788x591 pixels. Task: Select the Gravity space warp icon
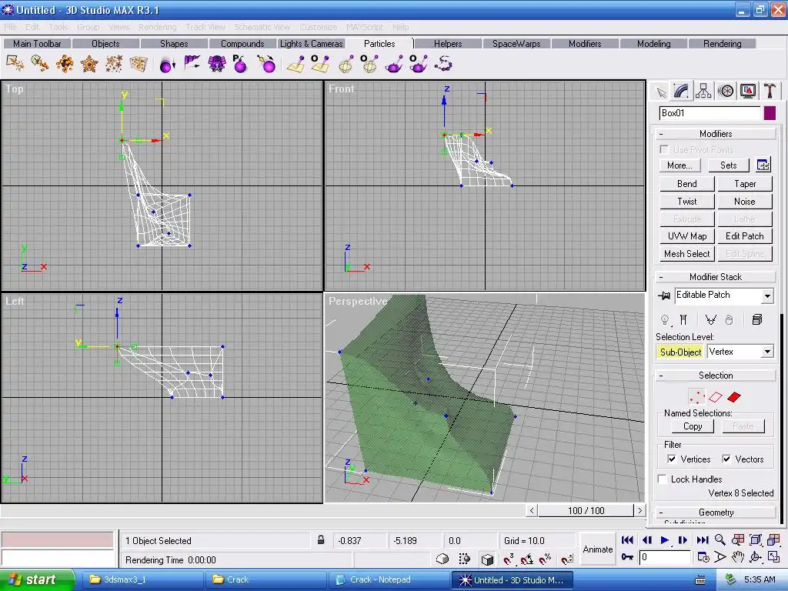[167, 64]
